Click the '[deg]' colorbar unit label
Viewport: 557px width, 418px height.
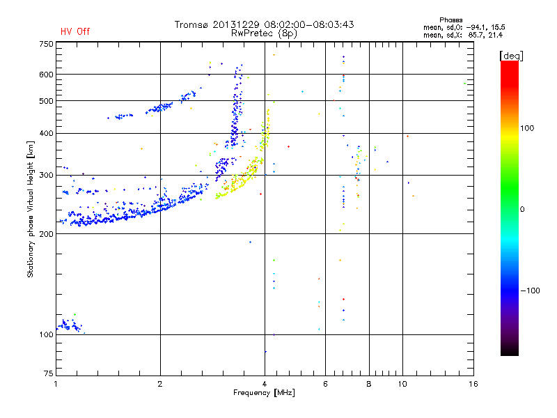coord(511,56)
